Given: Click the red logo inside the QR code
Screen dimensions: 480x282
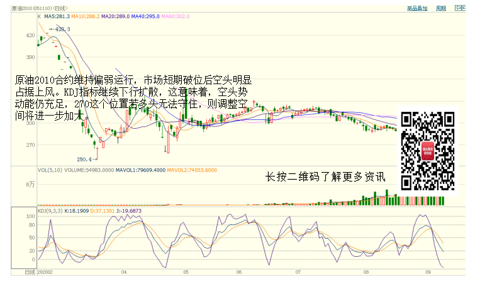Looking at the screenshot, I should 428,151.
